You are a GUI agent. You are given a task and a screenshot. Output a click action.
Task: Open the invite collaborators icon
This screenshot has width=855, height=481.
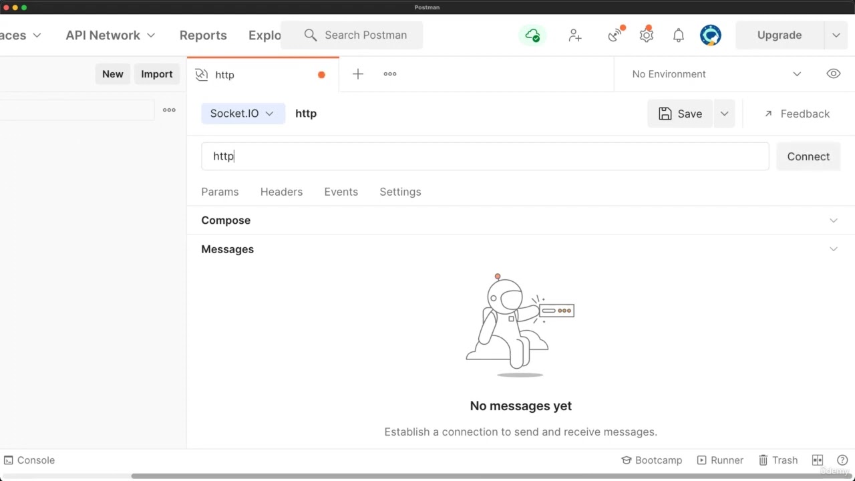(575, 35)
